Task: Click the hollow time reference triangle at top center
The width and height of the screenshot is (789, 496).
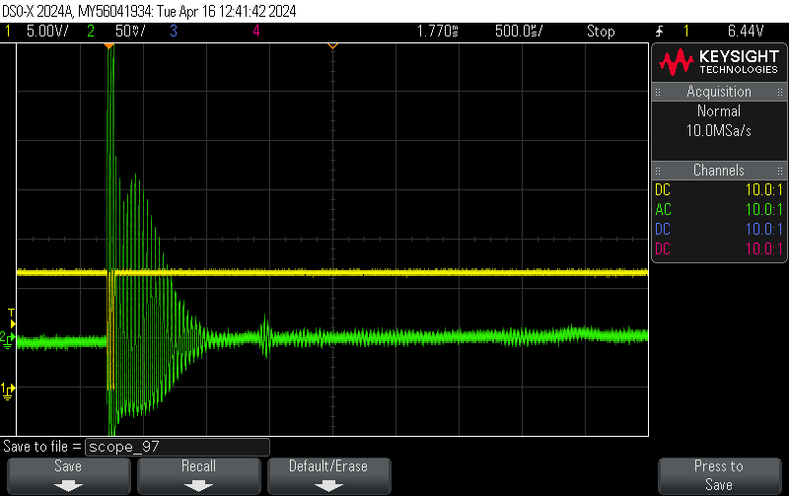Action: (x=332, y=45)
